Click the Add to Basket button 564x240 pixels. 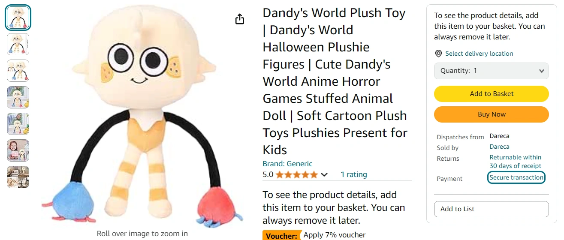click(x=492, y=94)
